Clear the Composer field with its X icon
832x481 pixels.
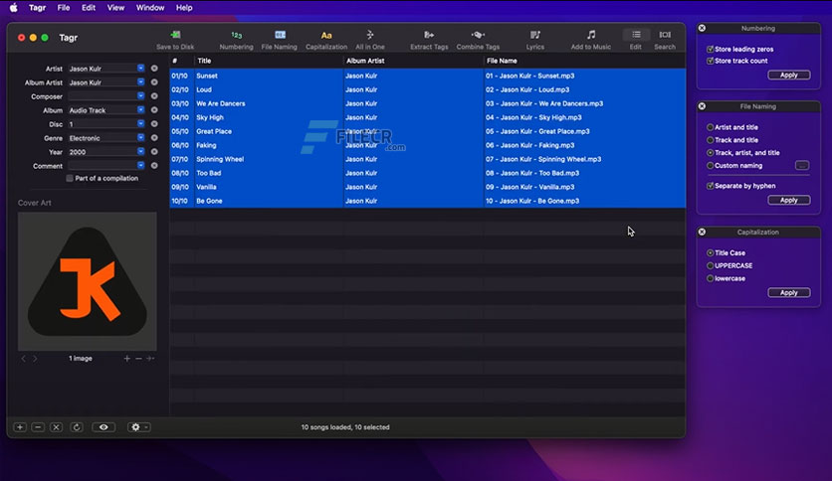click(154, 95)
